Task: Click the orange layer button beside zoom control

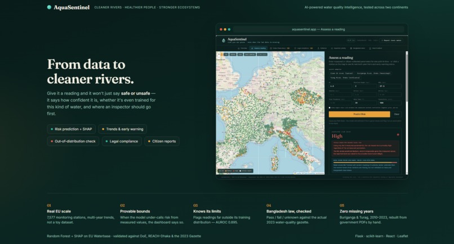Action: pos(222,55)
